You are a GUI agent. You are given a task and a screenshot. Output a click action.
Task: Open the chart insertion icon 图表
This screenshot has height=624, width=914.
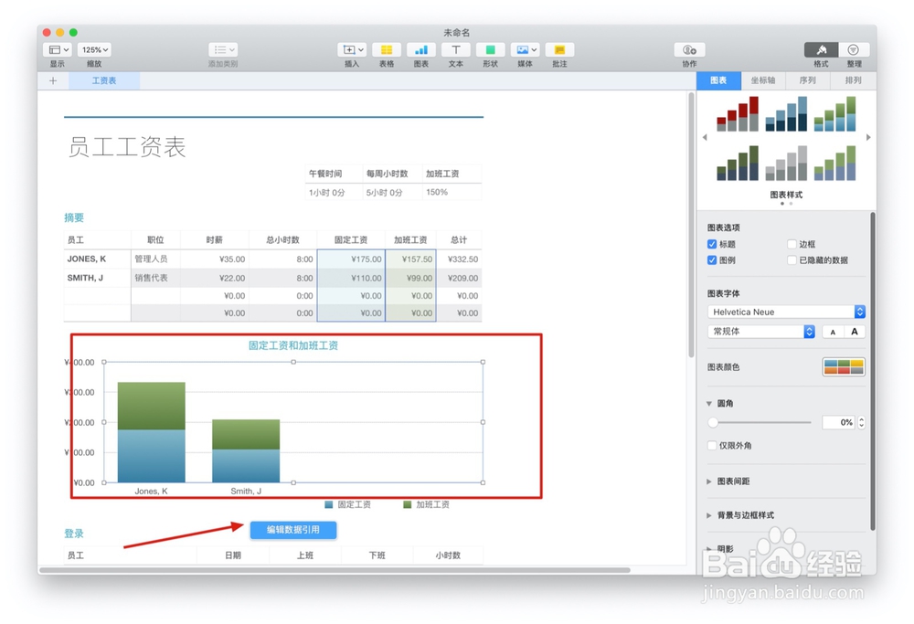[420, 50]
